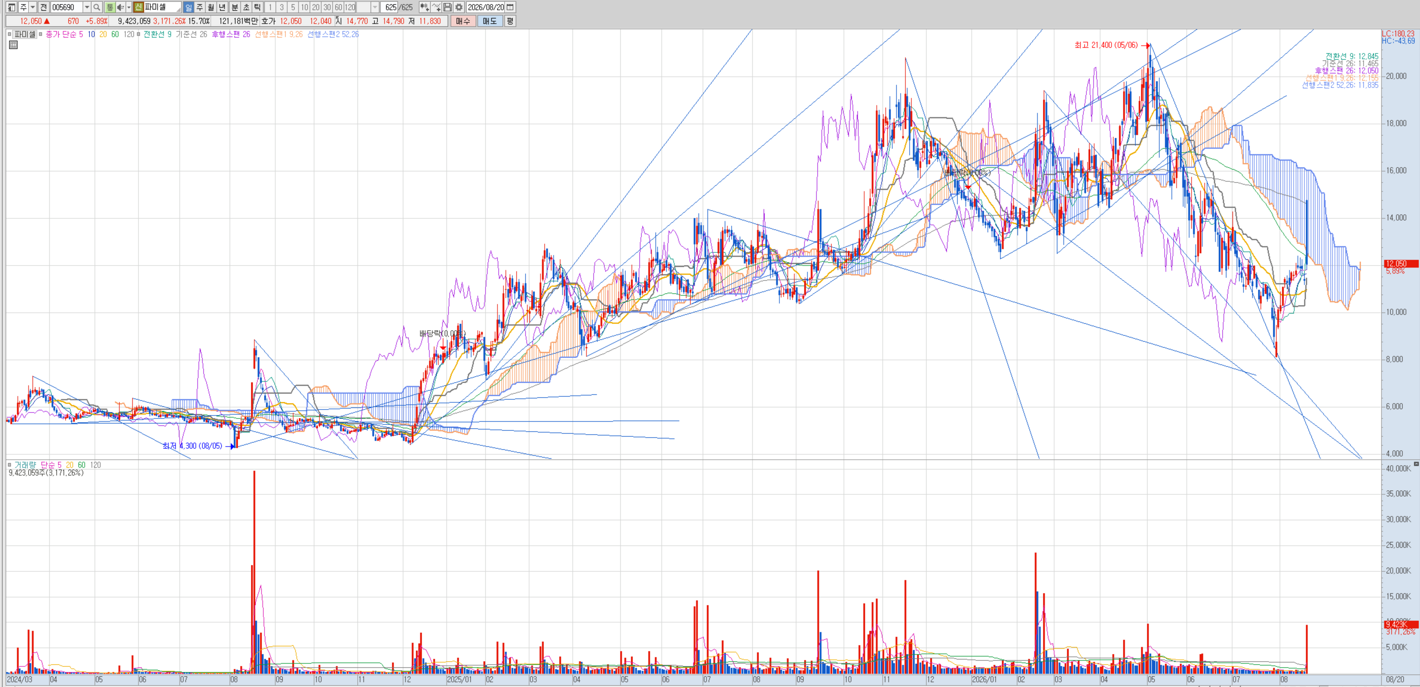Open the dropdown next to the speaker icon
Image resolution: width=1420 pixels, height=687 pixels.
coord(129,7)
